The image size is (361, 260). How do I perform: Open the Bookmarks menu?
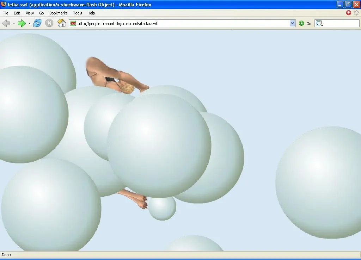point(58,13)
